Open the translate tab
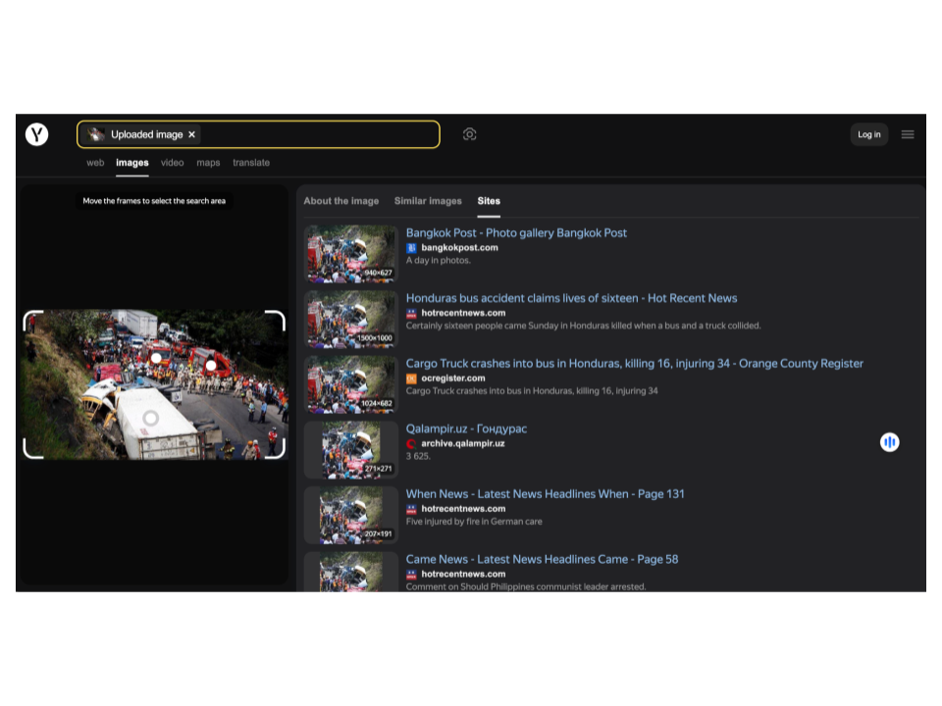 click(x=251, y=163)
